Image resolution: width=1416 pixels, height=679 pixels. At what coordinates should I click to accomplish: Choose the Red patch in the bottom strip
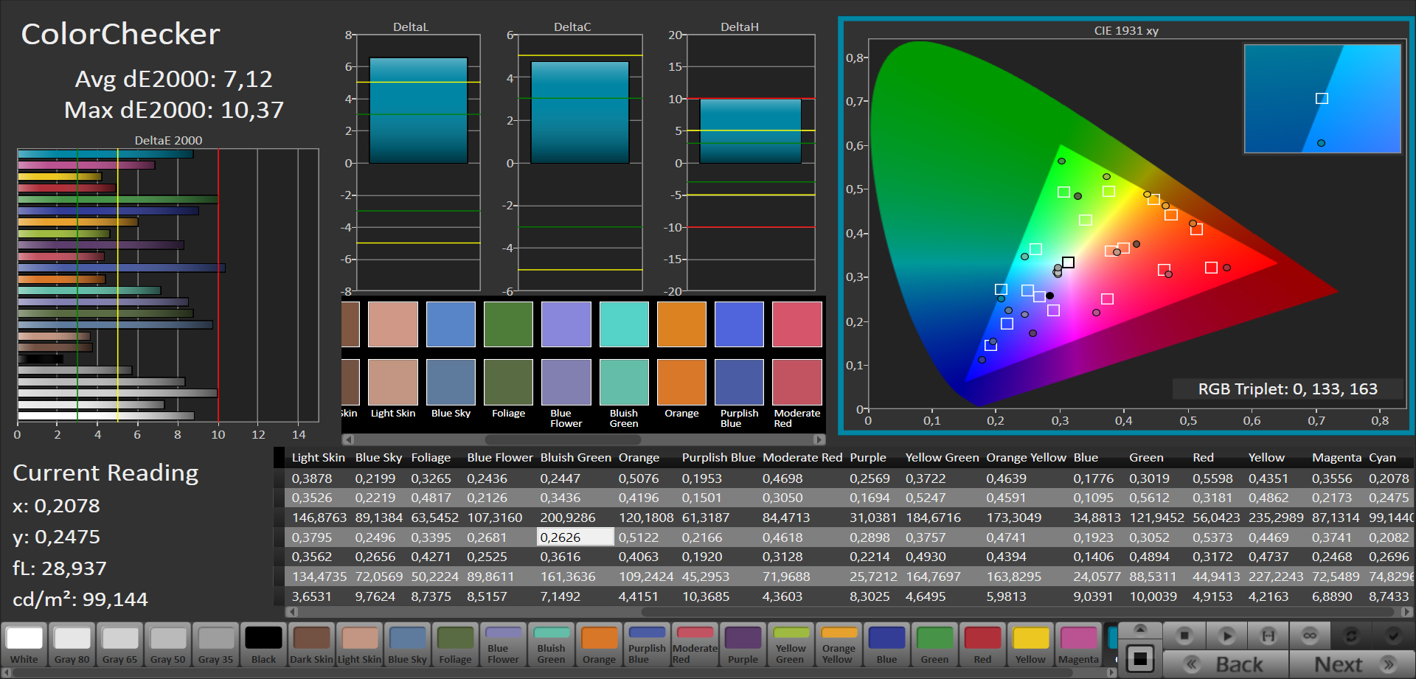coord(982,644)
